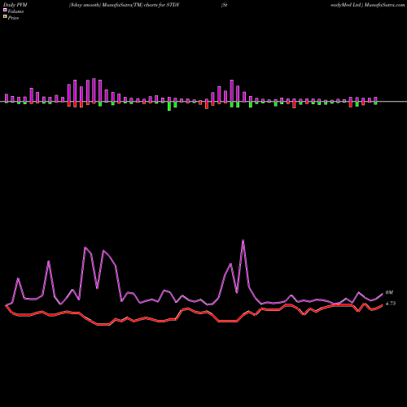Click the highest peak of the magenta volume line
Viewport: 407px width, 407px height.
point(243,240)
